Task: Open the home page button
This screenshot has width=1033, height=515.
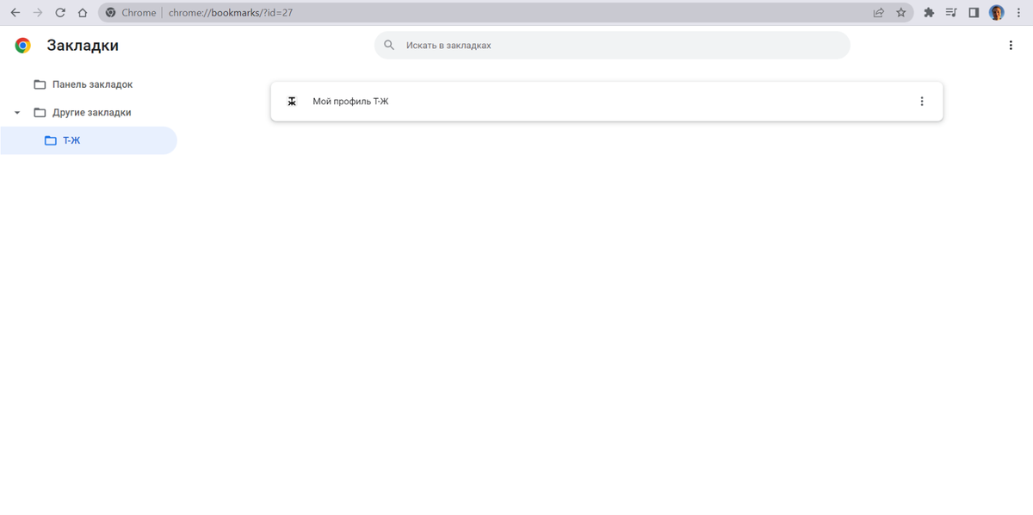Action: coord(82,13)
